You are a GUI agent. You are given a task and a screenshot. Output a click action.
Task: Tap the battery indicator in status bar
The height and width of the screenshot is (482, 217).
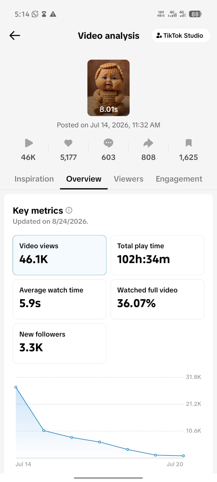[x=195, y=14]
